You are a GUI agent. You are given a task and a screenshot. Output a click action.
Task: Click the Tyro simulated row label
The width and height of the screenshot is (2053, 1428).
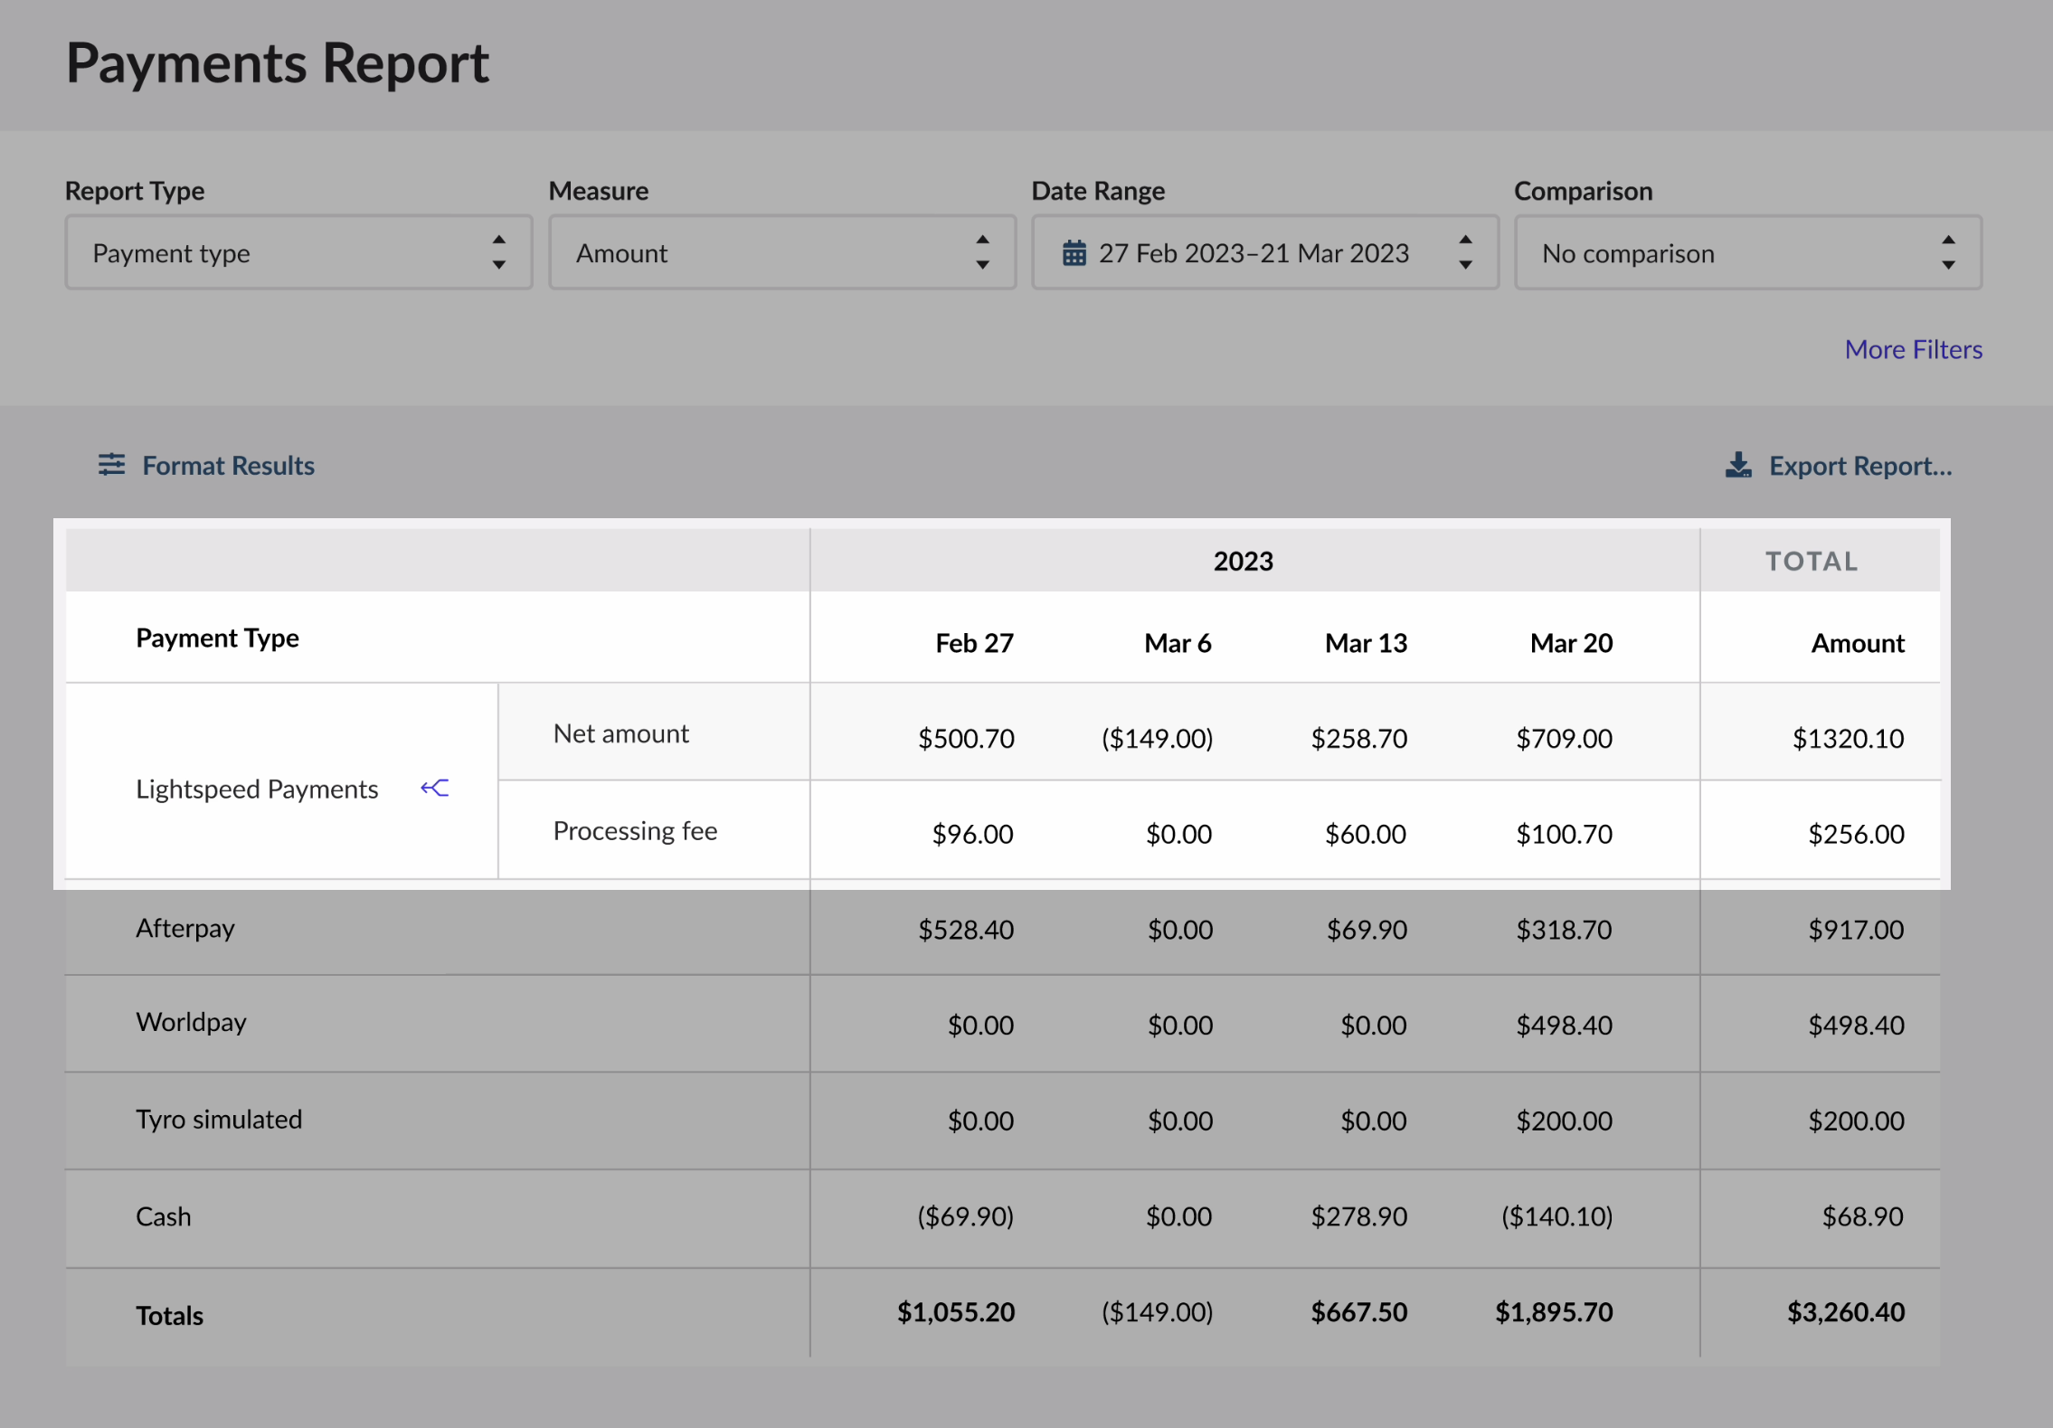pyautogui.click(x=219, y=1120)
